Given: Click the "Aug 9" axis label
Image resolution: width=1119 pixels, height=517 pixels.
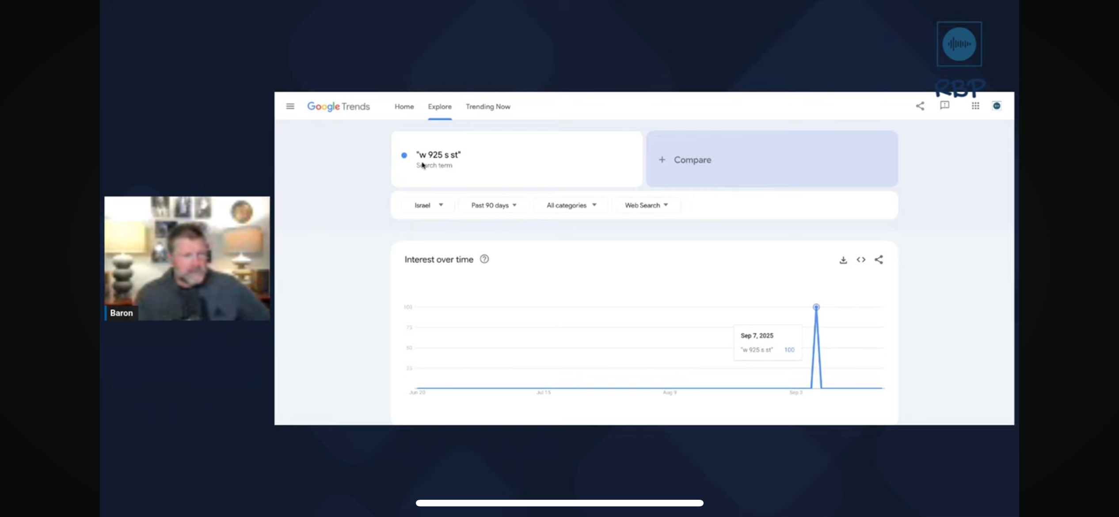Looking at the screenshot, I should point(670,392).
